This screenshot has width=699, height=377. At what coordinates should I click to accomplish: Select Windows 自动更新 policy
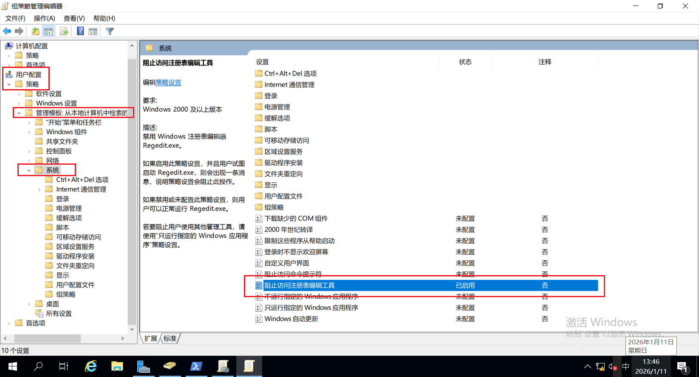point(291,319)
